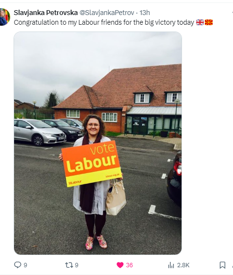Open the reply speech bubble icon

(x=17, y=265)
